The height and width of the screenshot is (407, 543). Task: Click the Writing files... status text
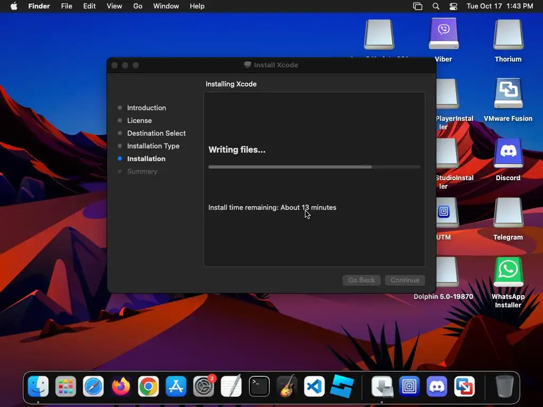237,149
